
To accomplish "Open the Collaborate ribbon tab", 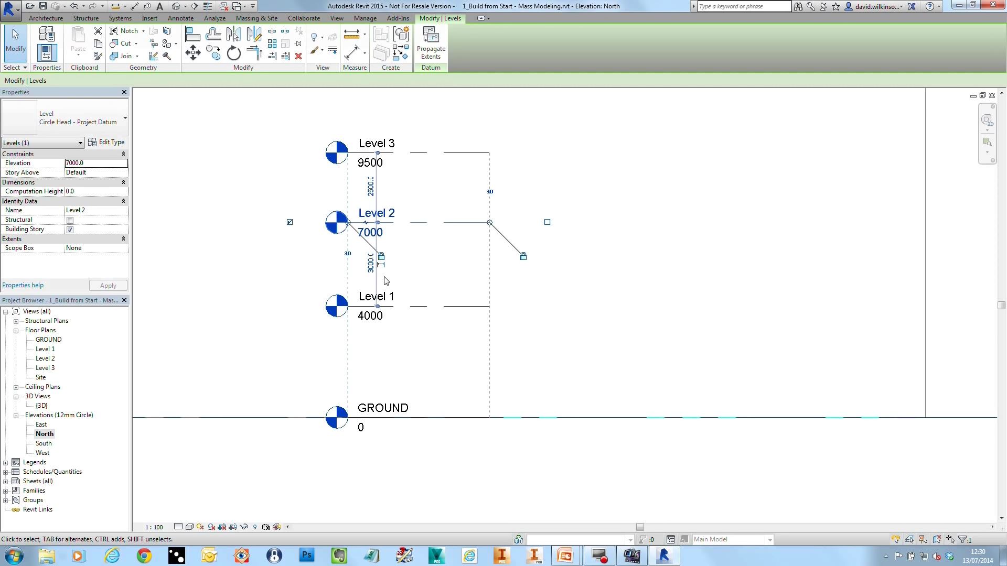I will (304, 18).
